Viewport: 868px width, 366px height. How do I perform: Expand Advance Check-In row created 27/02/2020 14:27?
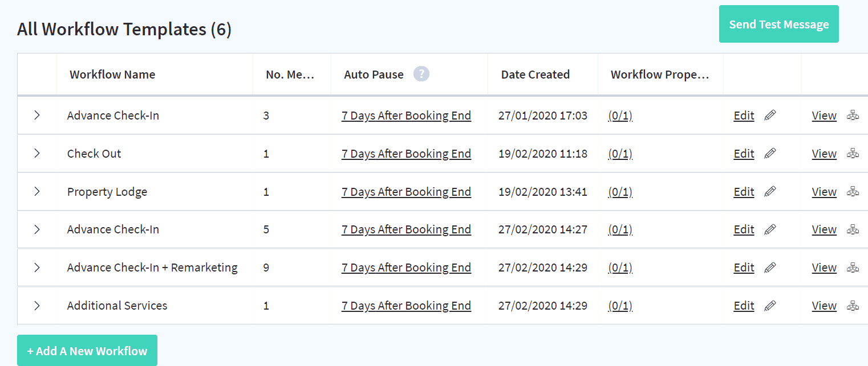pyautogui.click(x=37, y=229)
